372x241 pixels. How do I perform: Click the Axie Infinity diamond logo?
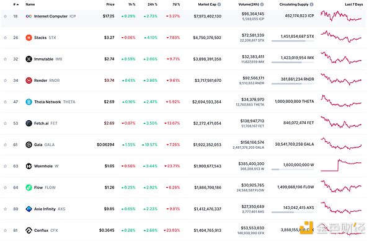[29, 209]
